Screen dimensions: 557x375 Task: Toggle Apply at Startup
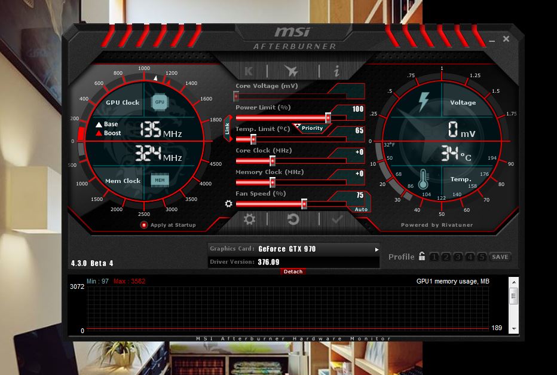(x=144, y=225)
